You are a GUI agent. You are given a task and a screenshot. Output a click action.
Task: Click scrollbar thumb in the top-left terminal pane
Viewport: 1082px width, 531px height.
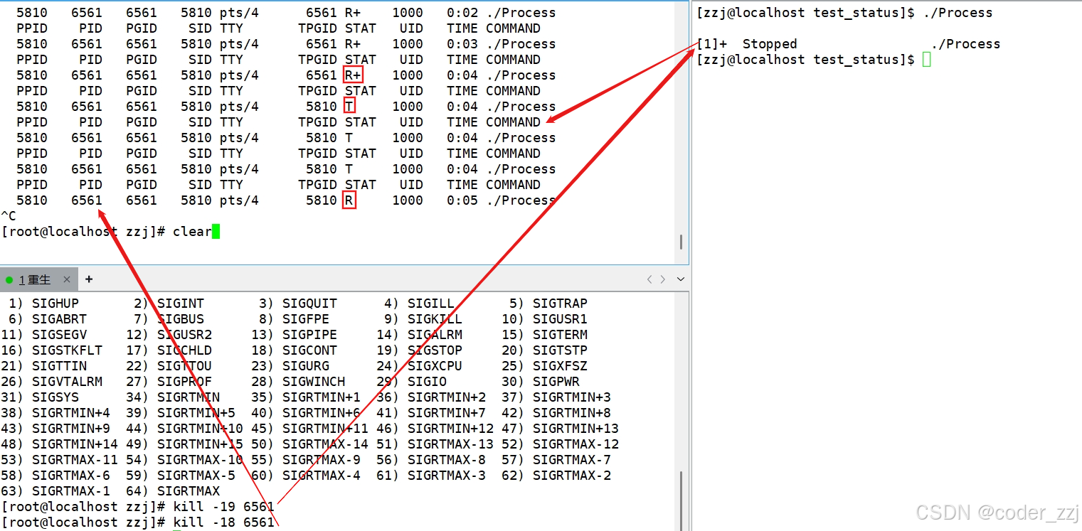[681, 242]
